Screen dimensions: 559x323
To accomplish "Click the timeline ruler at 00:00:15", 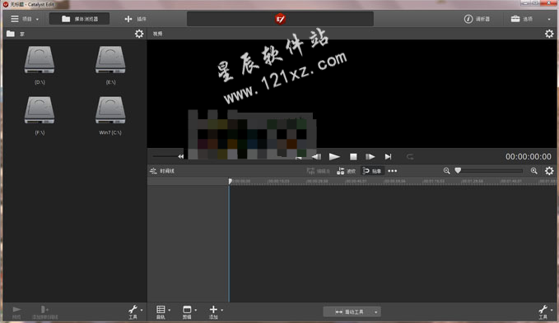I will [x=278, y=181].
